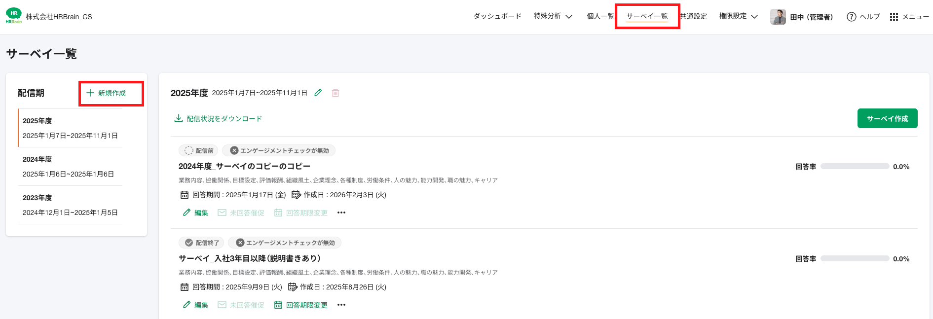This screenshot has height=319, width=933.
Task: Select the 2023年度 period in the sidebar
Action: click(70, 205)
